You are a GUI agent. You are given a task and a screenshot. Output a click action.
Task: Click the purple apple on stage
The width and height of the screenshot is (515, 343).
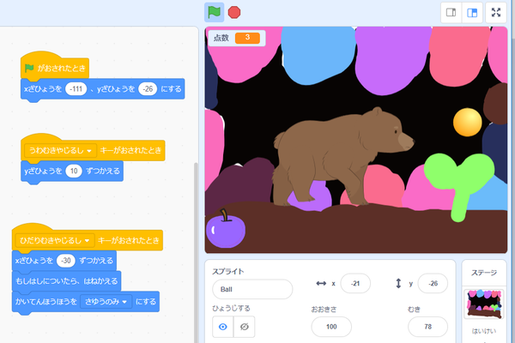[x=226, y=229]
